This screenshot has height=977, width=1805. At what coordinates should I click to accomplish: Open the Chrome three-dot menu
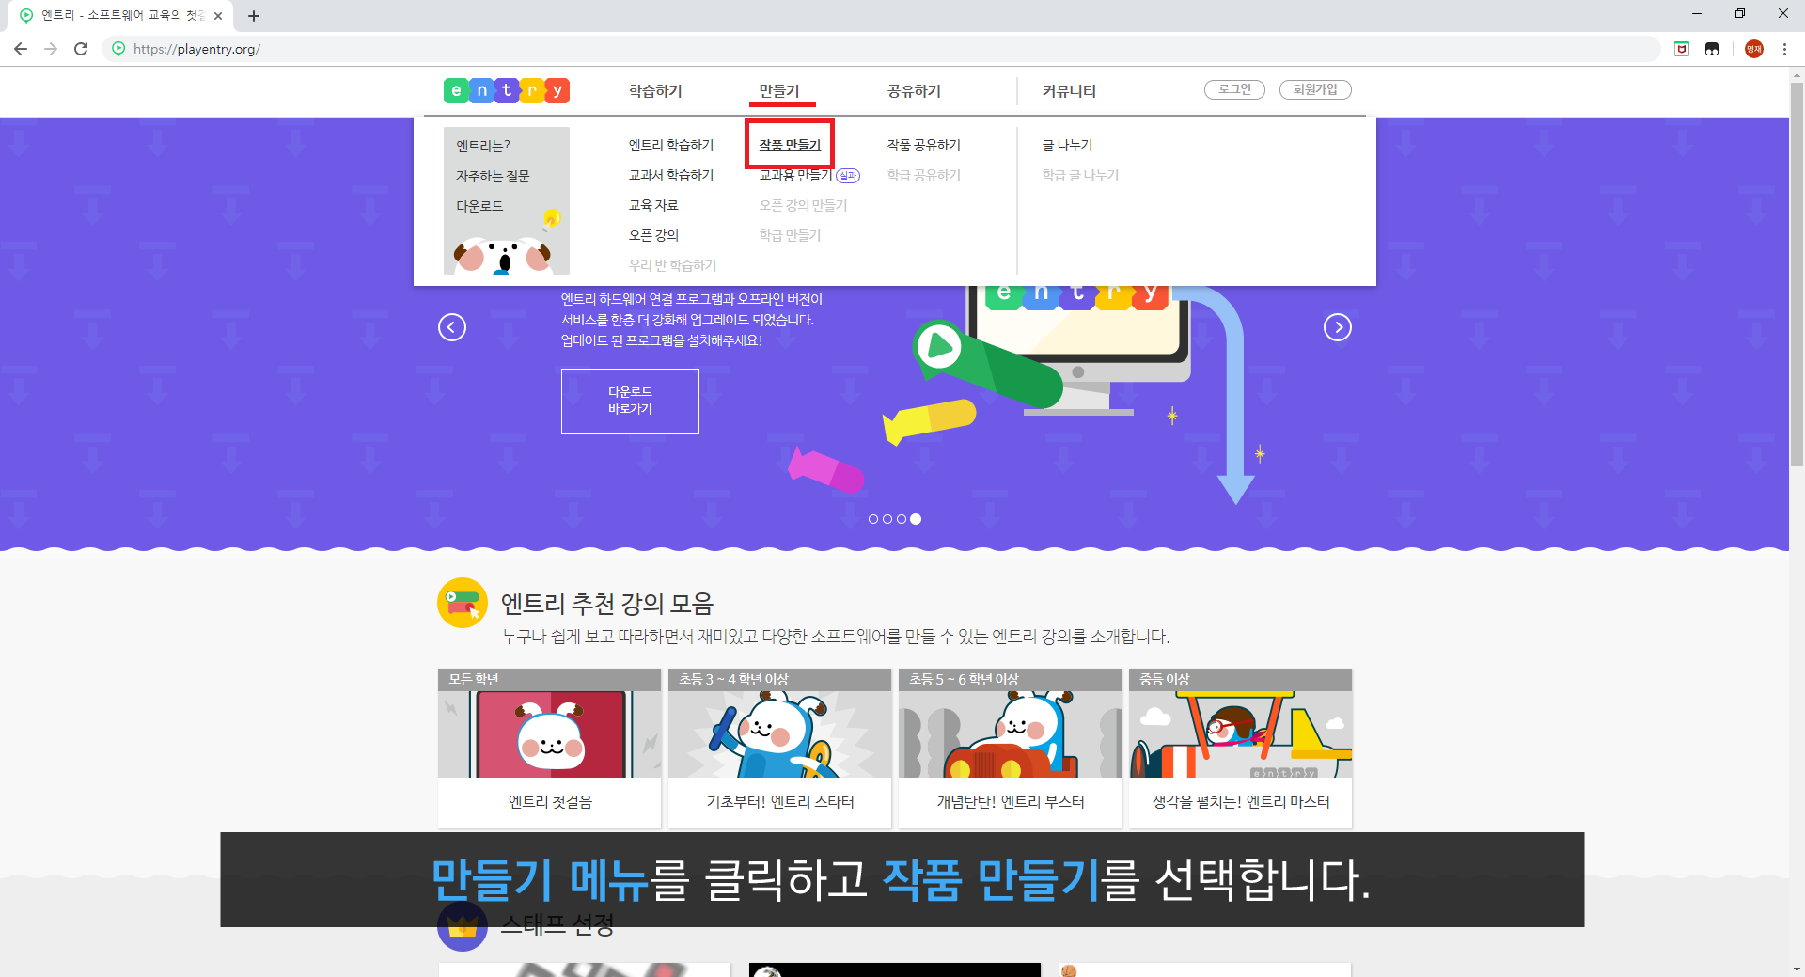pos(1784,49)
